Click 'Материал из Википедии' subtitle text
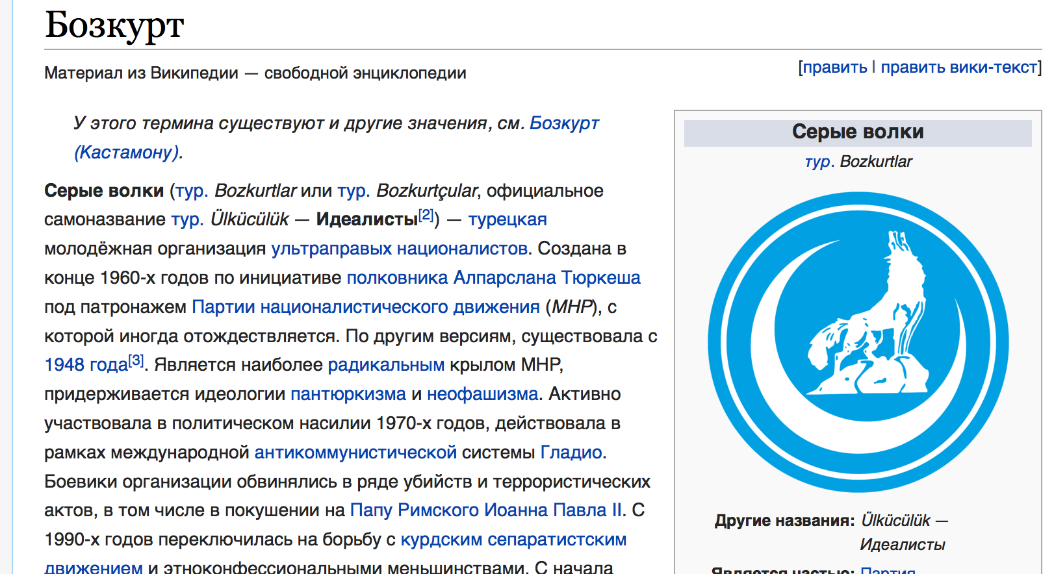 click(x=142, y=73)
